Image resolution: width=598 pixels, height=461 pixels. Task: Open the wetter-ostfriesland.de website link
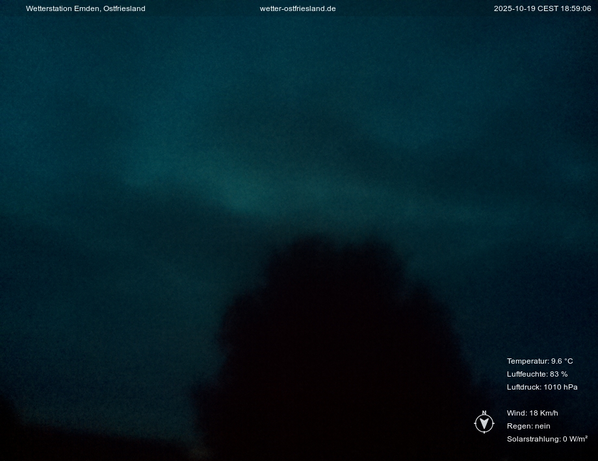point(298,8)
